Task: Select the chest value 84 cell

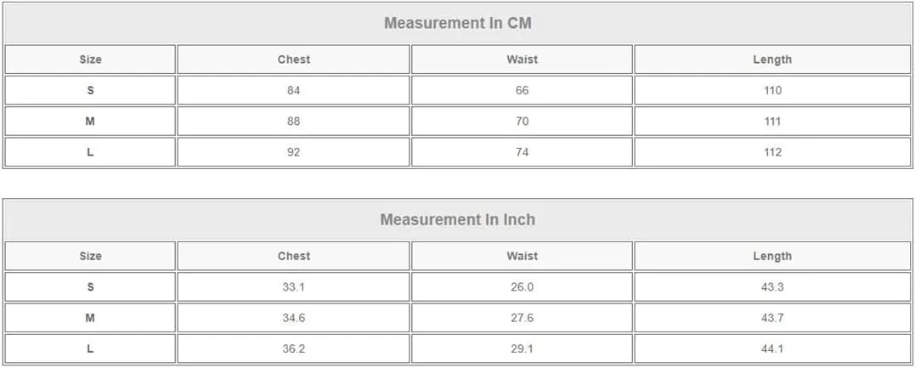Action: (293, 91)
